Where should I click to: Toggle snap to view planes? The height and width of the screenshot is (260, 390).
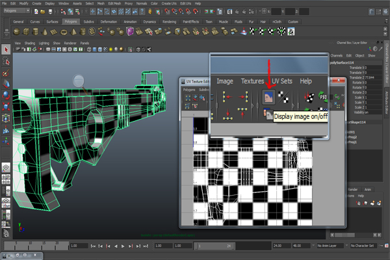click(188, 12)
